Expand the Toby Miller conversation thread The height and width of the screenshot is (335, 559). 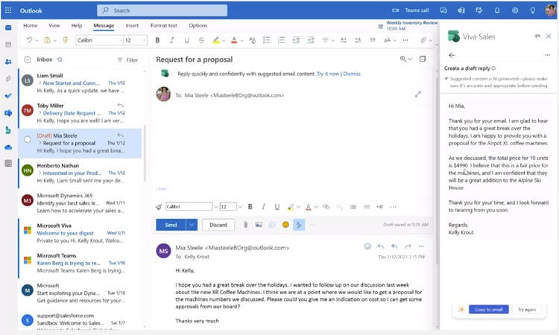pos(40,113)
